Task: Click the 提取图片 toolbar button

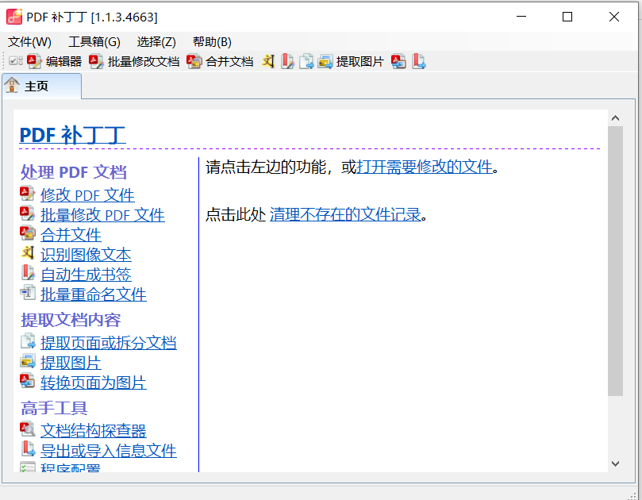Action: coord(351,62)
